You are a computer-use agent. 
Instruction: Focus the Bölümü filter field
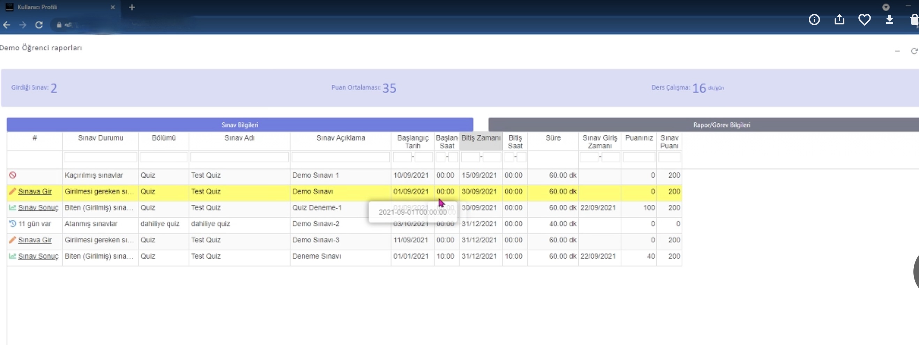[164, 157]
